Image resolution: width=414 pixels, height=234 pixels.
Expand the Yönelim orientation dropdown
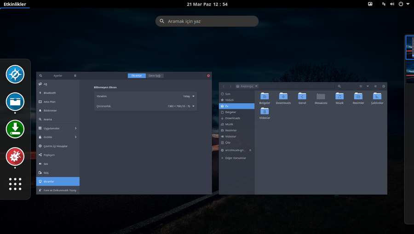193,97
